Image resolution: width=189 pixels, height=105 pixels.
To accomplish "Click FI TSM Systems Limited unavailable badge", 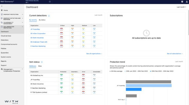I will pos(94,92).
